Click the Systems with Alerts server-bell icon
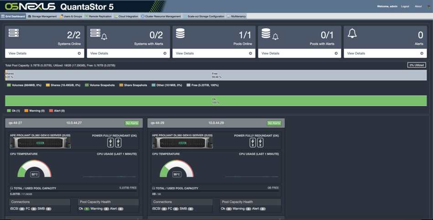This screenshot has width=433, height=220. pos(98,34)
